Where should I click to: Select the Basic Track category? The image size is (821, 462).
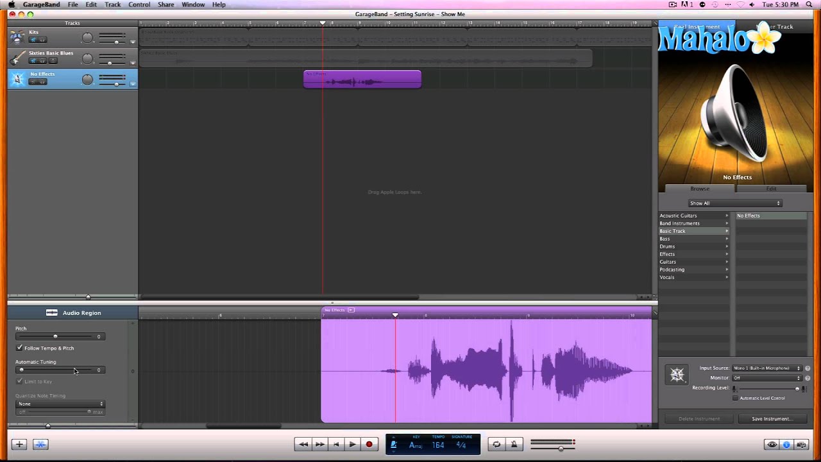click(694, 231)
